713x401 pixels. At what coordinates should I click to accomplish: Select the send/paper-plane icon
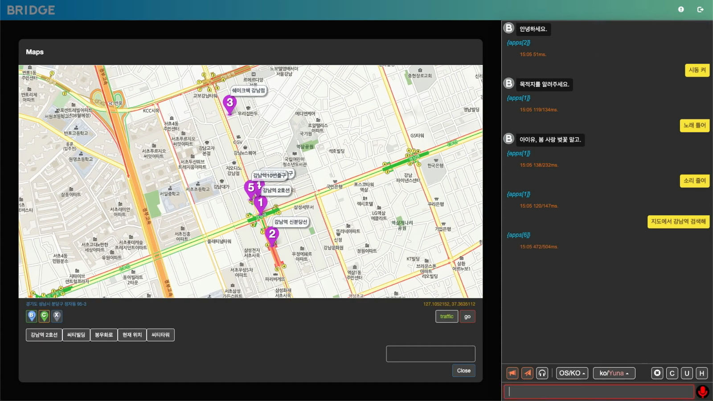(527, 373)
